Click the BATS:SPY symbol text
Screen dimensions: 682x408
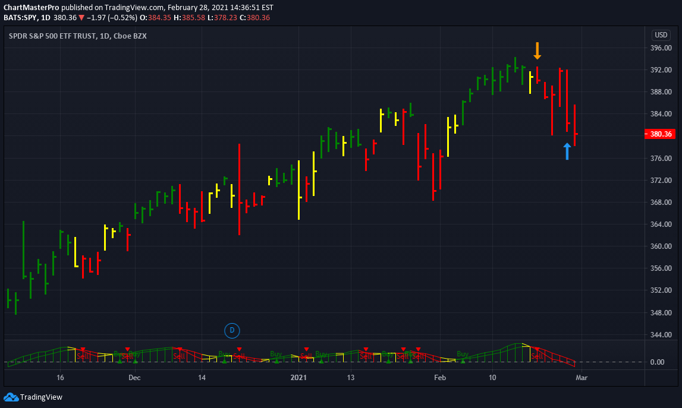(20, 18)
